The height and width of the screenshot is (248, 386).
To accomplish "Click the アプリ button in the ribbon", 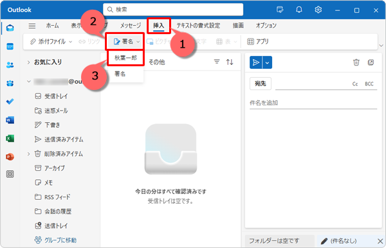I will click(258, 42).
